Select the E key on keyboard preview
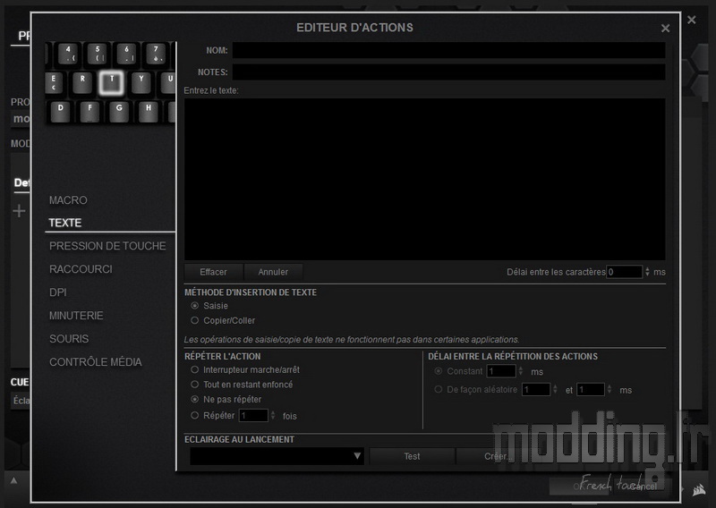 [54, 82]
